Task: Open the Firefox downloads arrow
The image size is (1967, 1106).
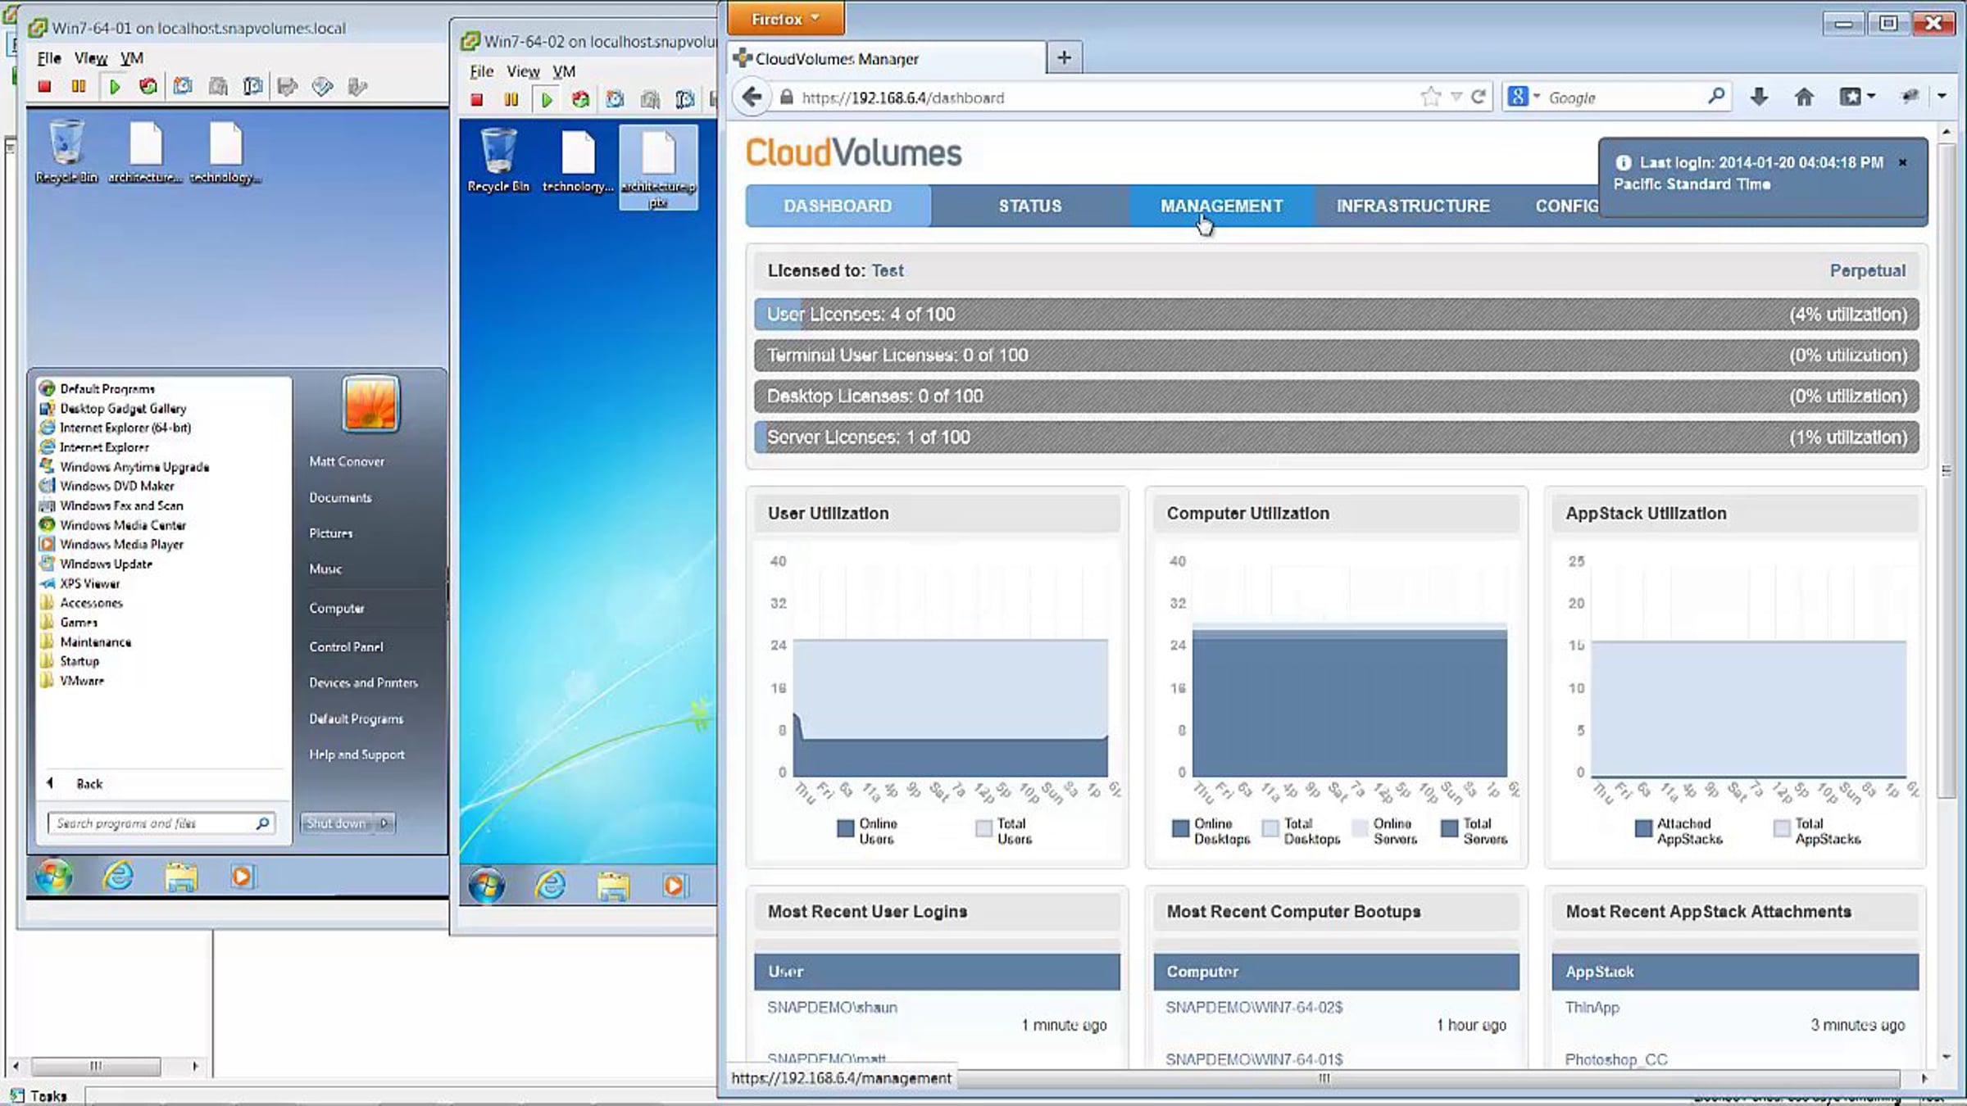Action: (1759, 97)
